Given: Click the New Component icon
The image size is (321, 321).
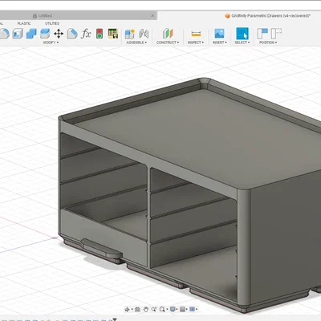Looking at the screenshot, I should tap(130, 34).
